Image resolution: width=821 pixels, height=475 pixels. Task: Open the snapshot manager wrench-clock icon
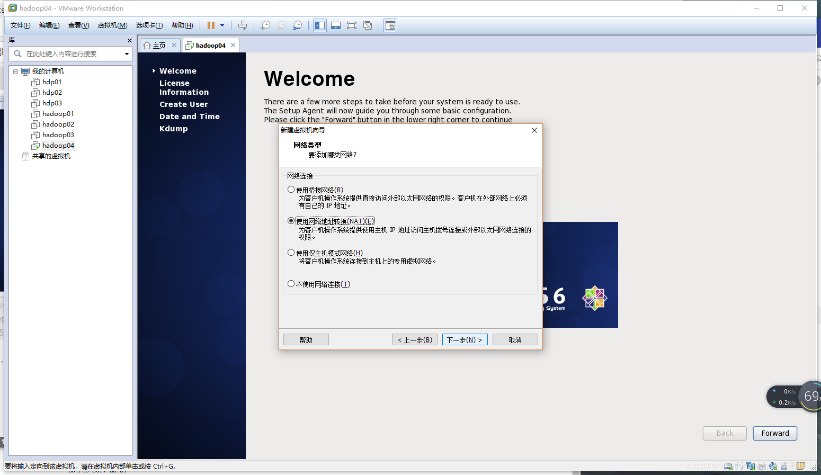pos(298,25)
